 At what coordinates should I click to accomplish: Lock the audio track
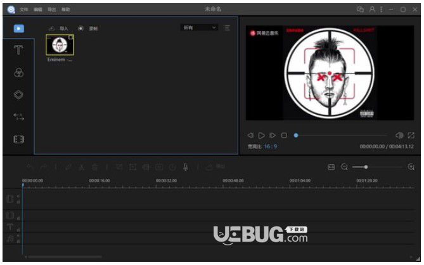[18, 241]
